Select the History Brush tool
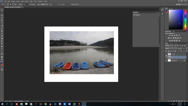 2,33
